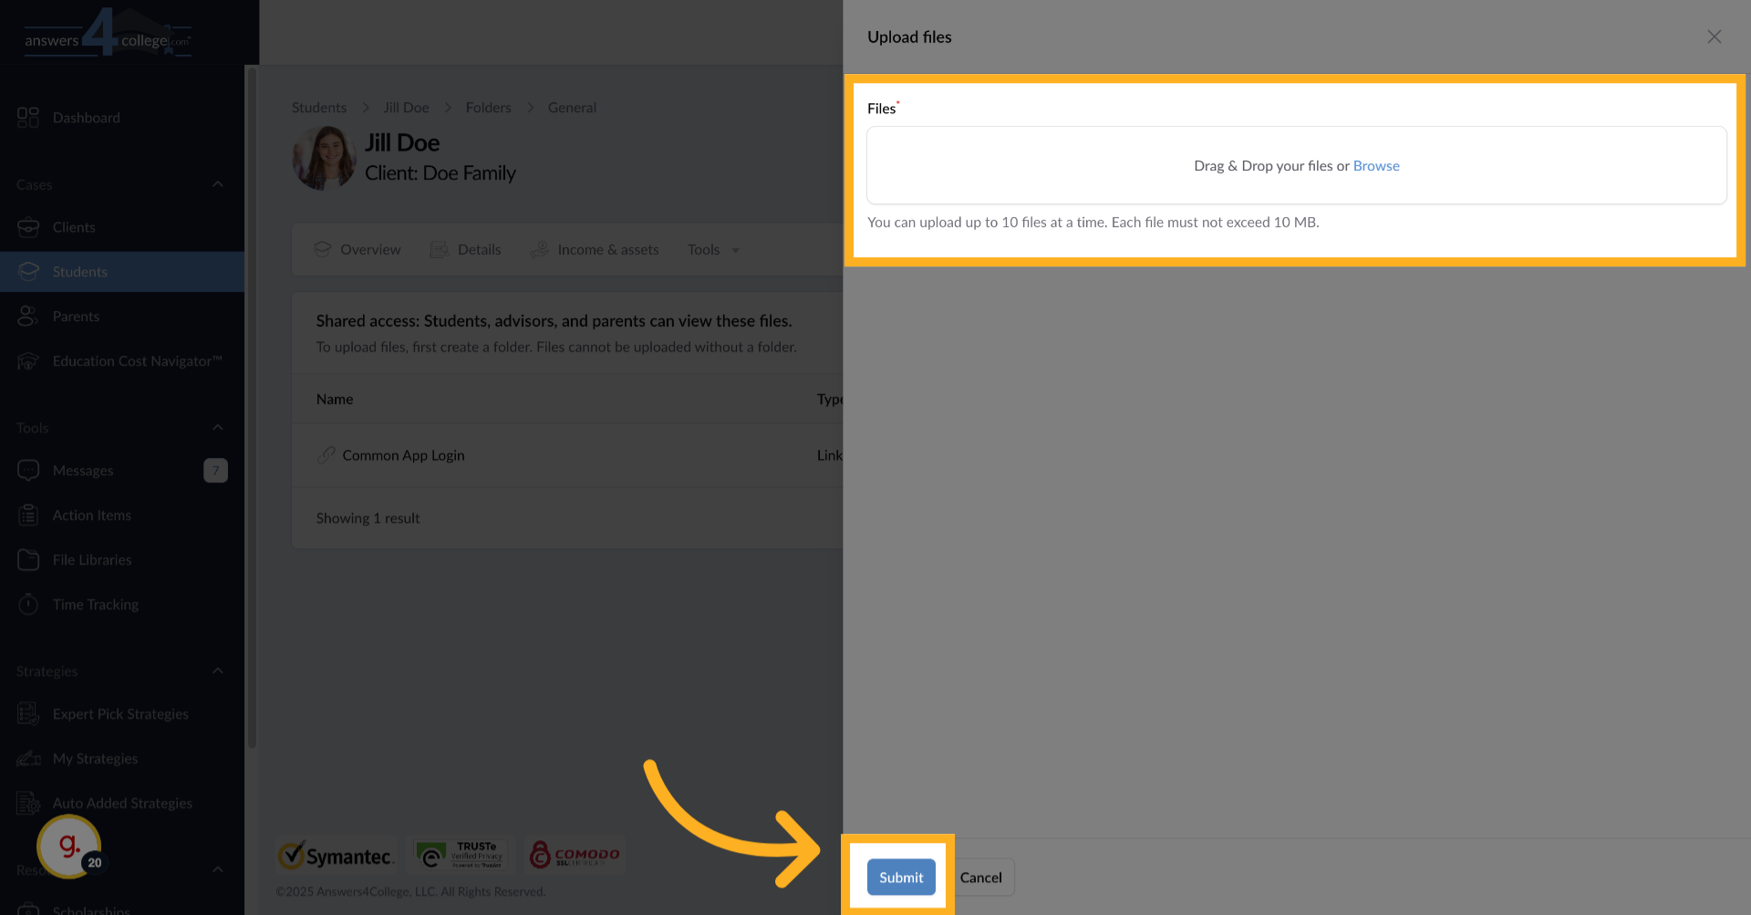Open the Tools dropdown on Jill's profile

(x=712, y=249)
